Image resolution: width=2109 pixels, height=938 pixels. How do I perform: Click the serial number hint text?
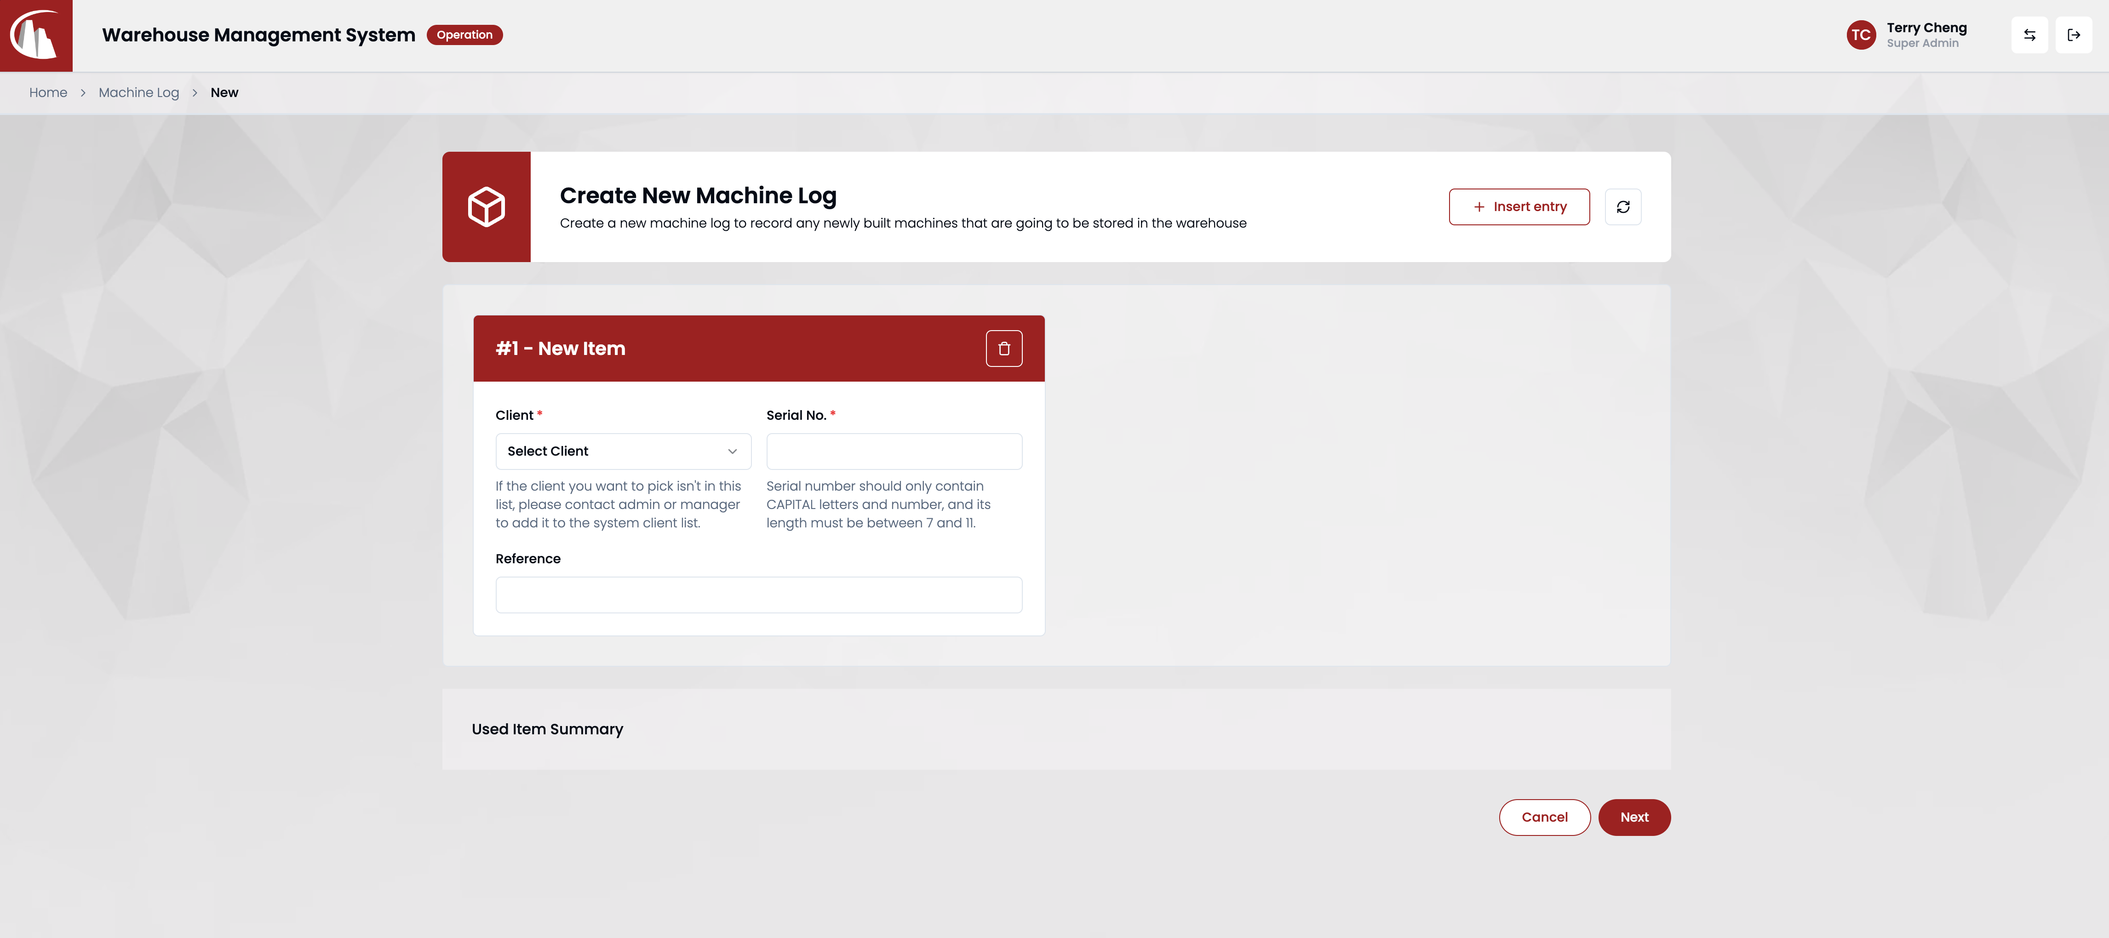(x=878, y=505)
